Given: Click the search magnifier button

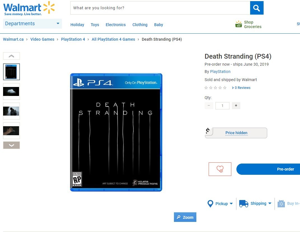Looking at the screenshot, I should (x=257, y=8).
